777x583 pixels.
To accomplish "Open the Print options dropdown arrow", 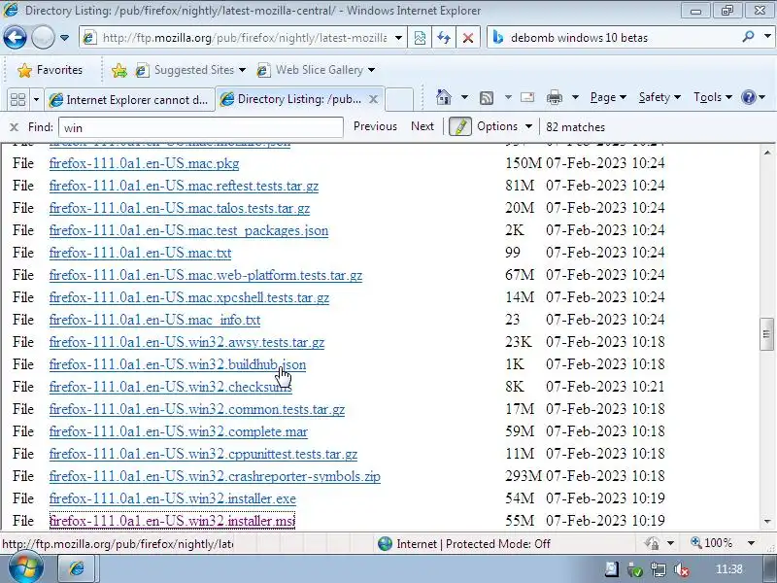I will click(x=575, y=97).
